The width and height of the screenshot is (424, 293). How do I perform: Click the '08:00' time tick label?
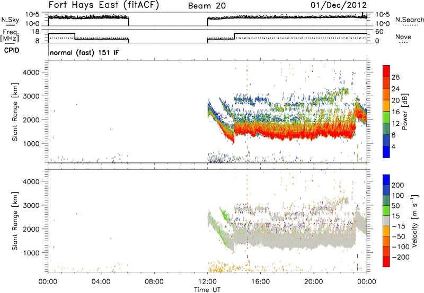coord(154,282)
